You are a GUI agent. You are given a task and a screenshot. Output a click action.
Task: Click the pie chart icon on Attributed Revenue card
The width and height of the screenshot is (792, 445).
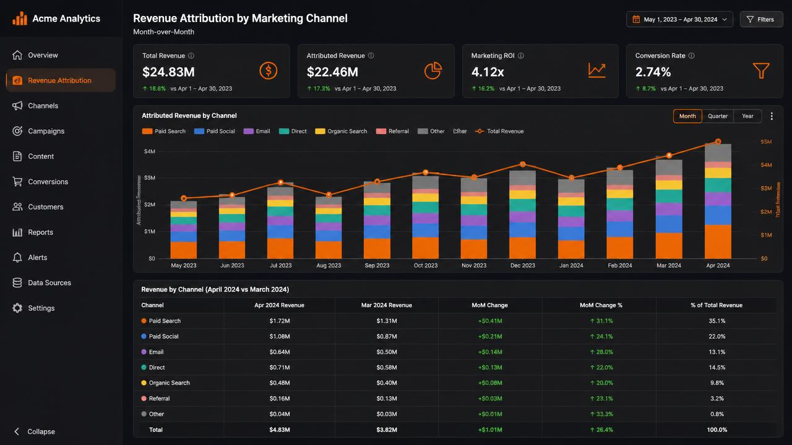point(433,70)
